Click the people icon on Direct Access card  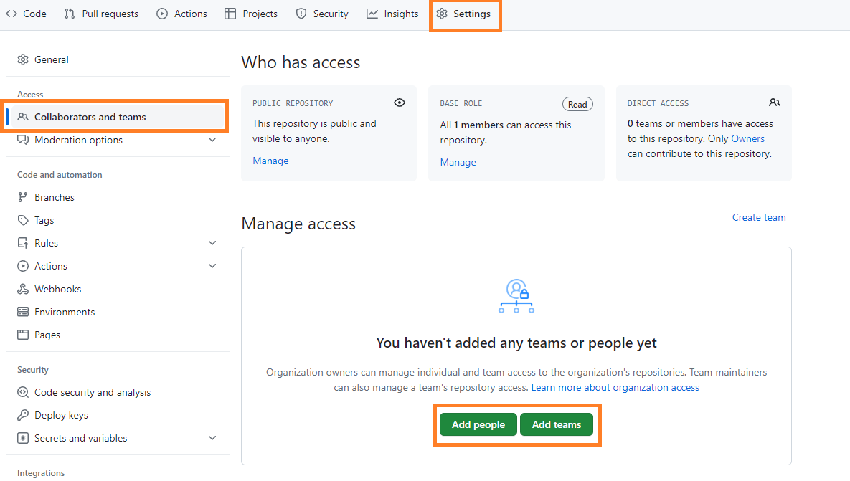pos(775,103)
